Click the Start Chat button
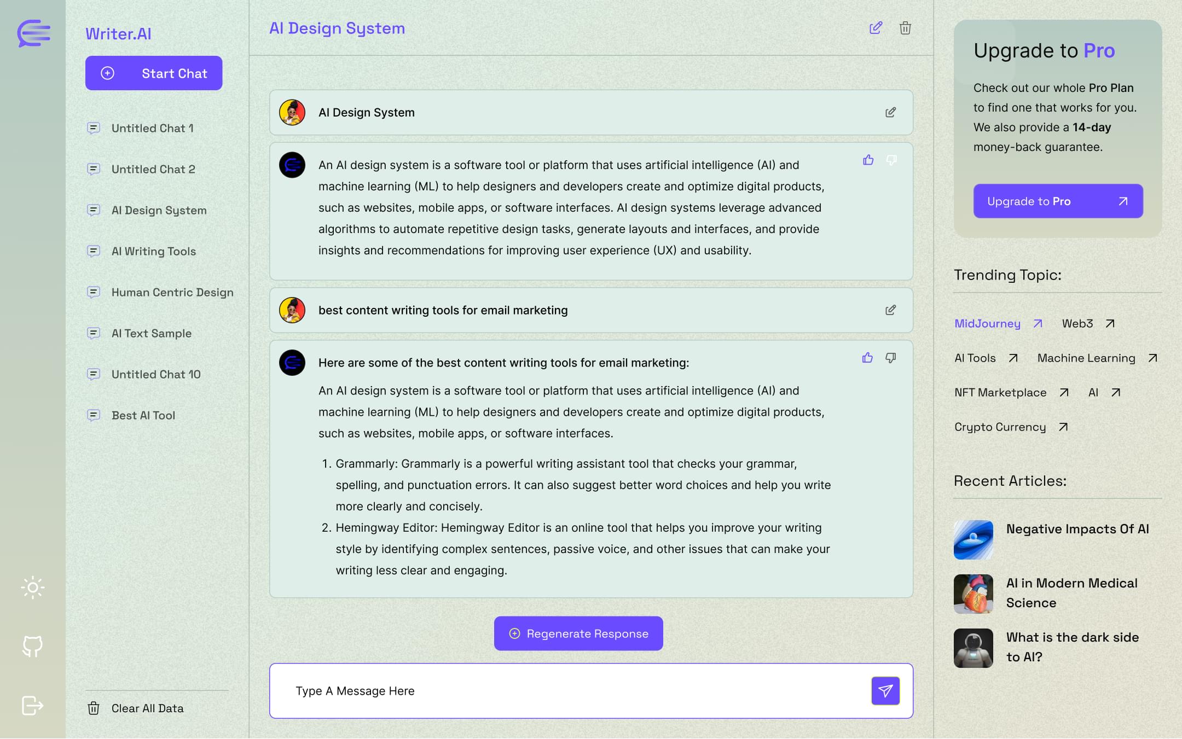Image resolution: width=1182 pixels, height=739 pixels. click(x=154, y=73)
